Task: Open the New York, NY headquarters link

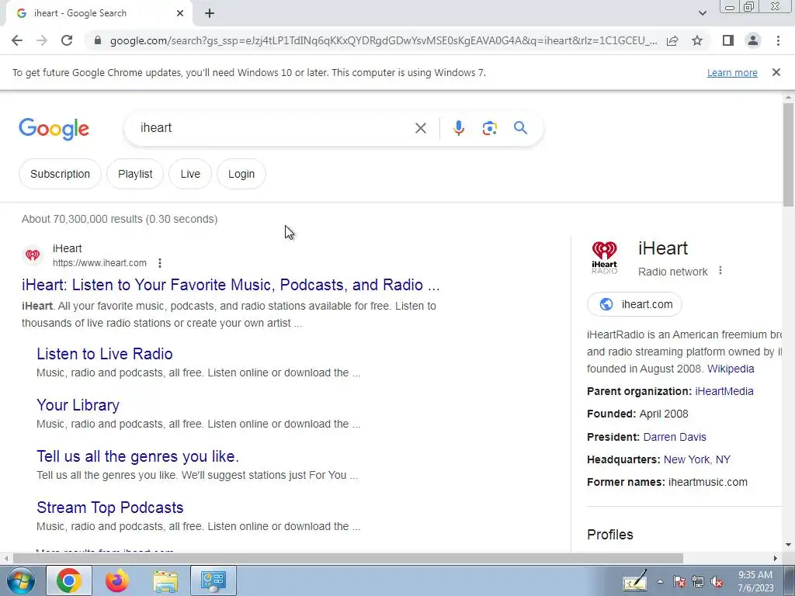Action: click(696, 459)
